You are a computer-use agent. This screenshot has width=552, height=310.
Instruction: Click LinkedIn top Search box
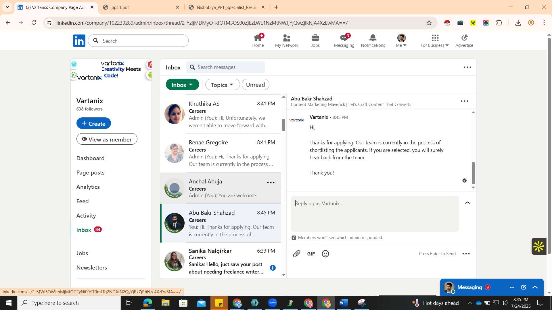point(138,41)
